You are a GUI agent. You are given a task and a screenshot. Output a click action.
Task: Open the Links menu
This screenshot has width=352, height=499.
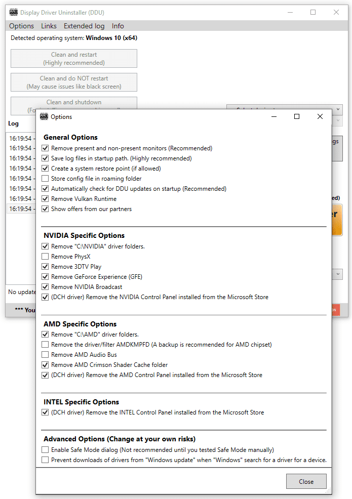pos(49,26)
